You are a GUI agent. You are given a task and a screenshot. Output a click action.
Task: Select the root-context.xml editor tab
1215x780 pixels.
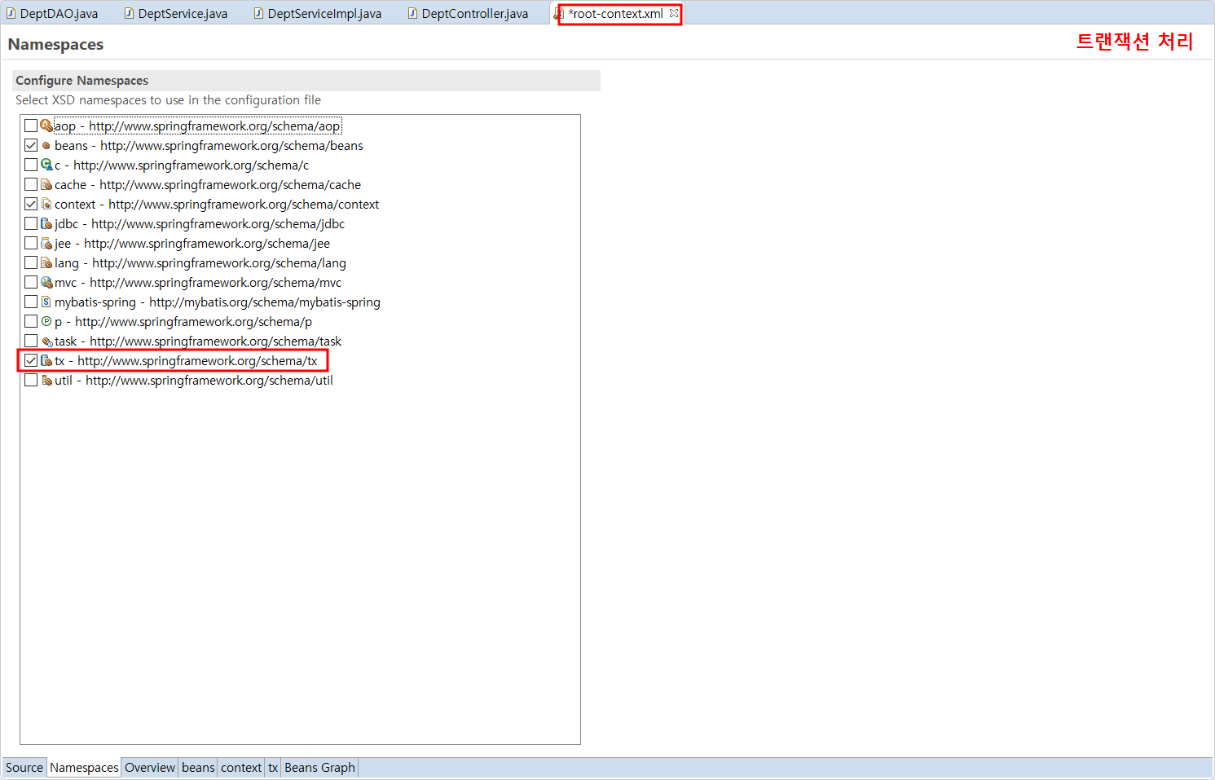click(x=616, y=13)
